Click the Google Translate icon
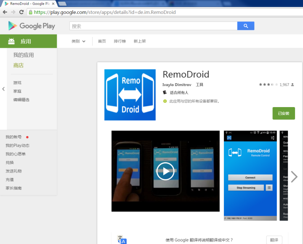The width and height of the screenshot is (303, 244). click(122, 240)
